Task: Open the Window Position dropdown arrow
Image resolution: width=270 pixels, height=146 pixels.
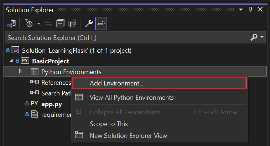Action: tap(241, 10)
